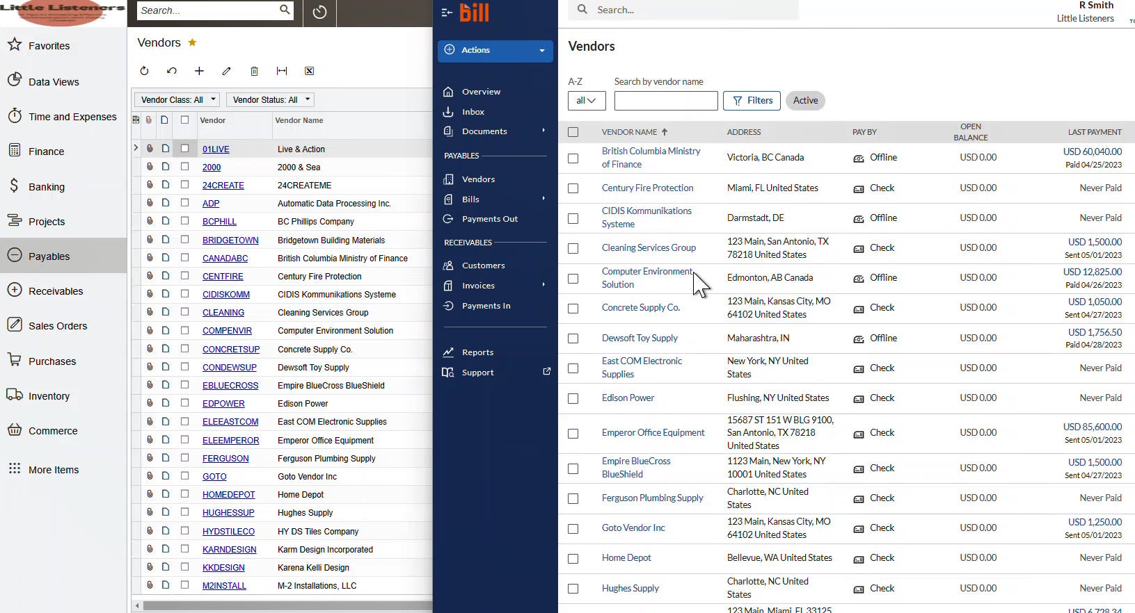
Task: Select all vendors in the bill list header checkbox
Action: 573,132
